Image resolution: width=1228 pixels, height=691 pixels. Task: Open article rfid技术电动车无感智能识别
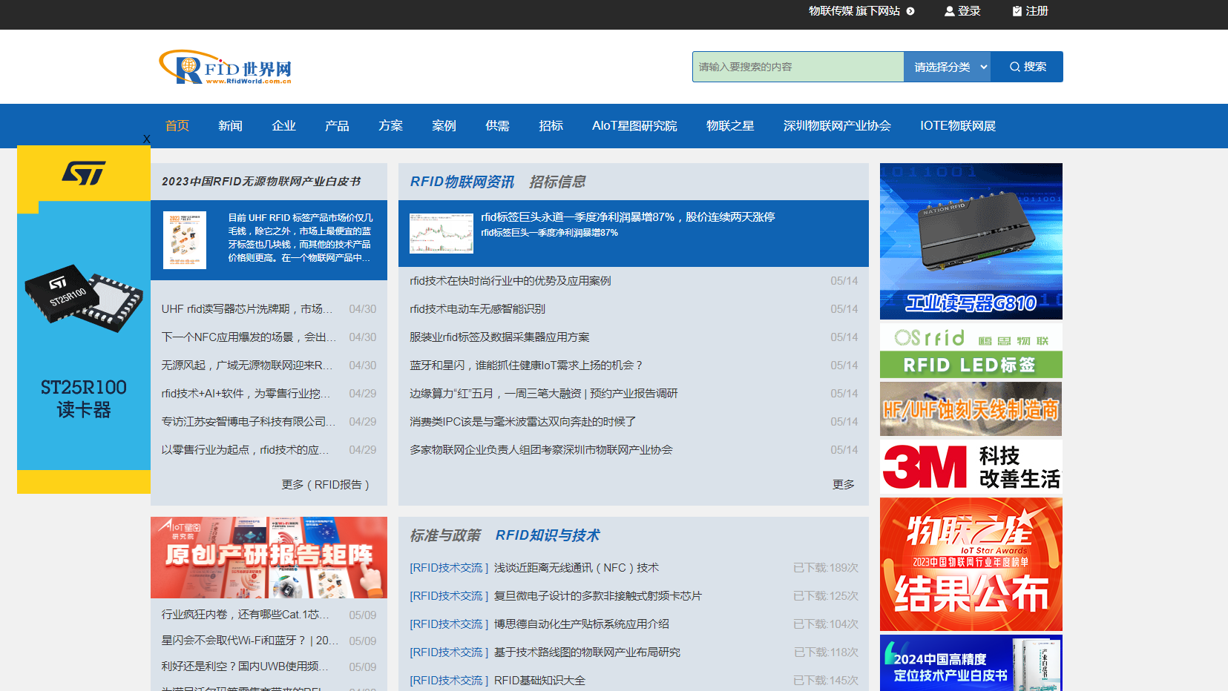point(478,309)
